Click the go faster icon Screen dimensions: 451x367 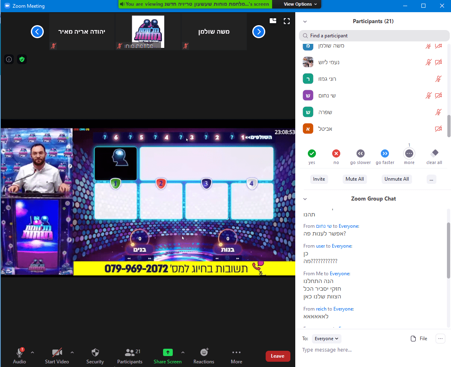pyautogui.click(x=385, y=153)
